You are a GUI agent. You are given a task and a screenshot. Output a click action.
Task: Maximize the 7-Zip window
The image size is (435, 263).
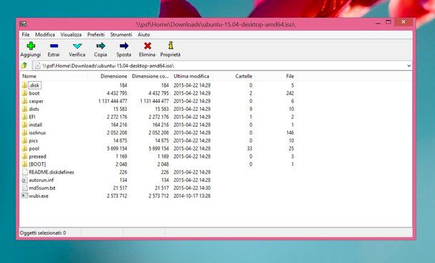pos(389,22)
